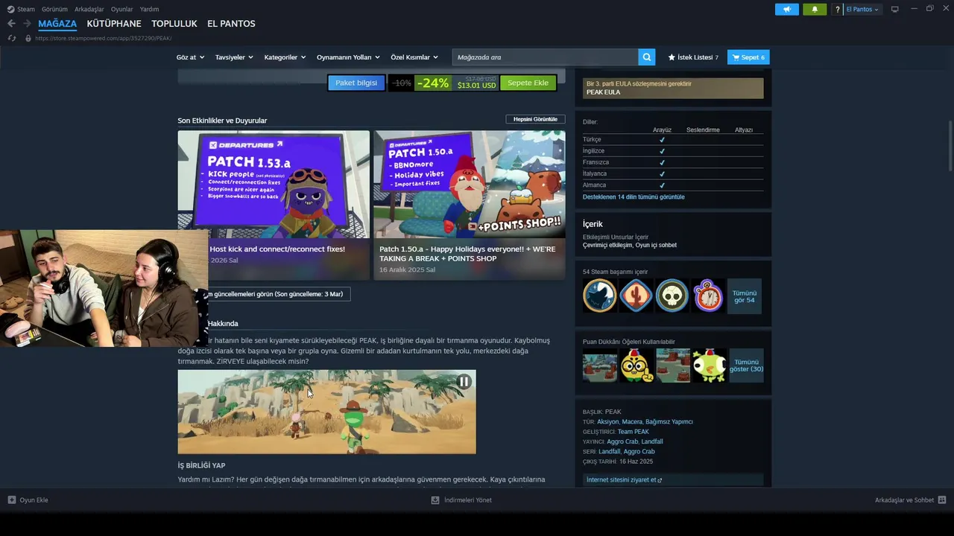Open Aggro Crab publisher link
The width and height of the screenshot is (954, 536).
click(x=622, y=441)
